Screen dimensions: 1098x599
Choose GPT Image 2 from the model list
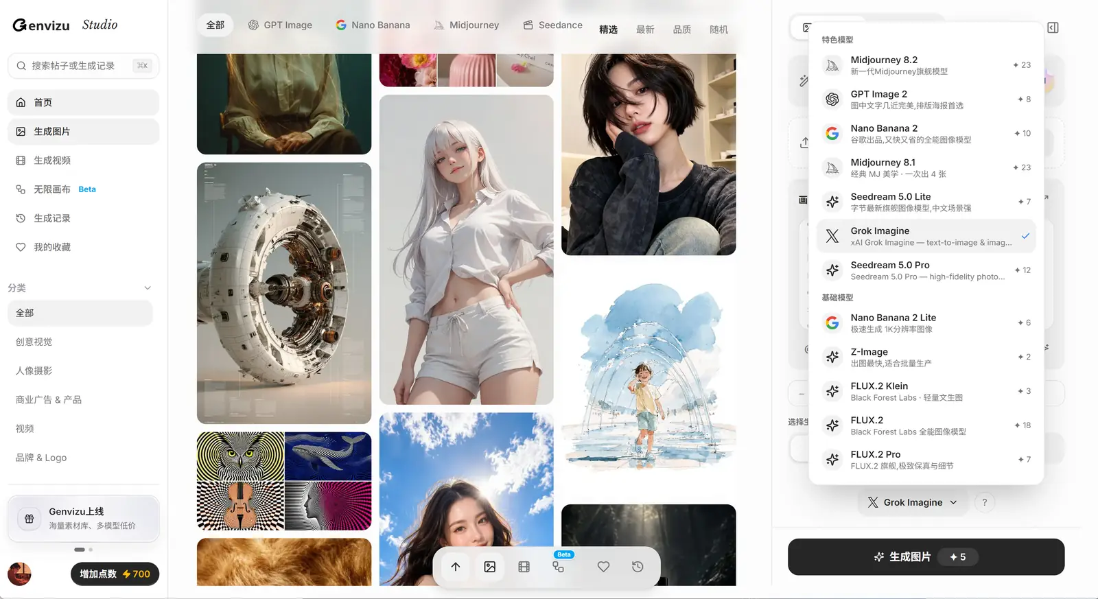926,99
